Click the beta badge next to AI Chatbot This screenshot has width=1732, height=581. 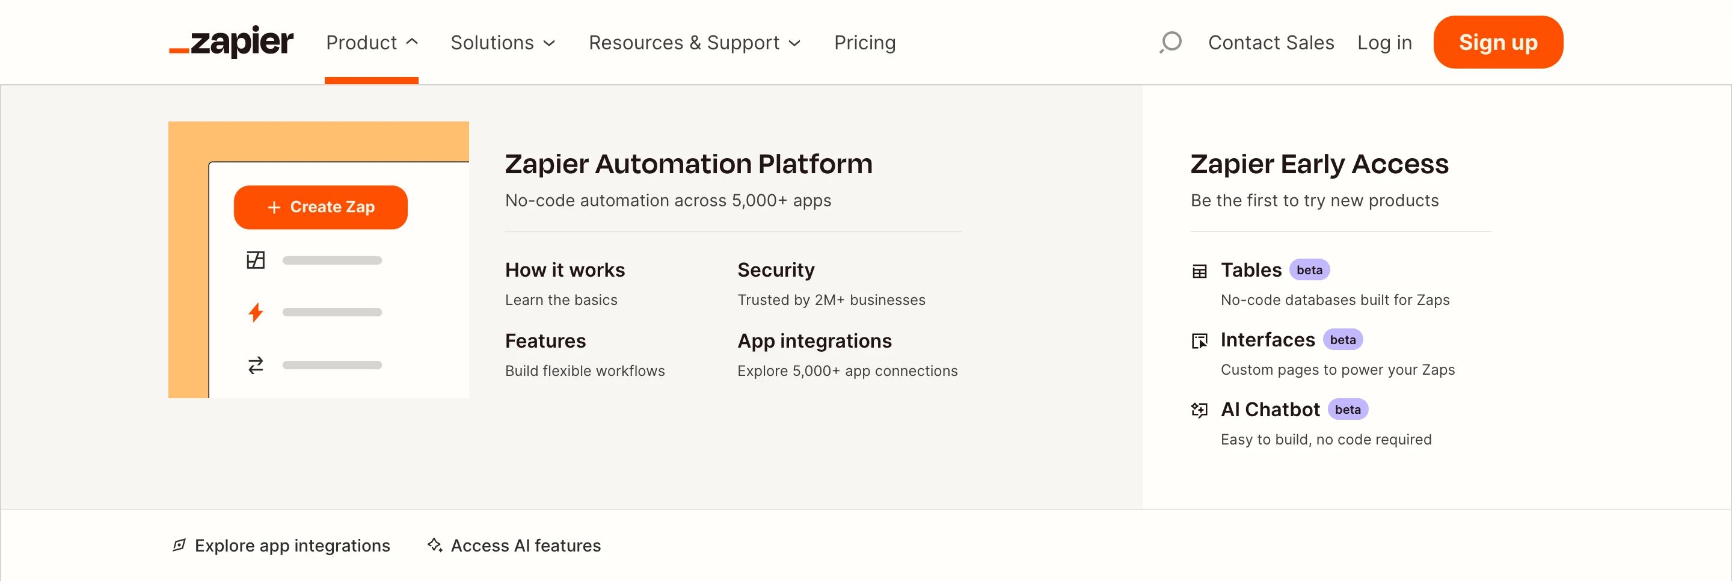1347,410
